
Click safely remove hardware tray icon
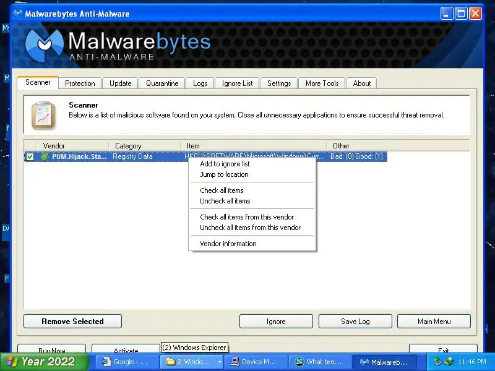pyautogui.click(x=437, y=362)
